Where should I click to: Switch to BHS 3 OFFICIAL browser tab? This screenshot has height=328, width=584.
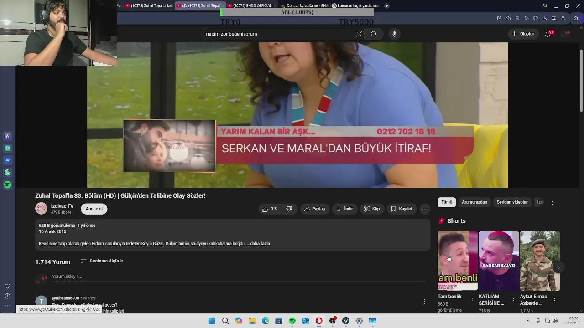point(251,6)
